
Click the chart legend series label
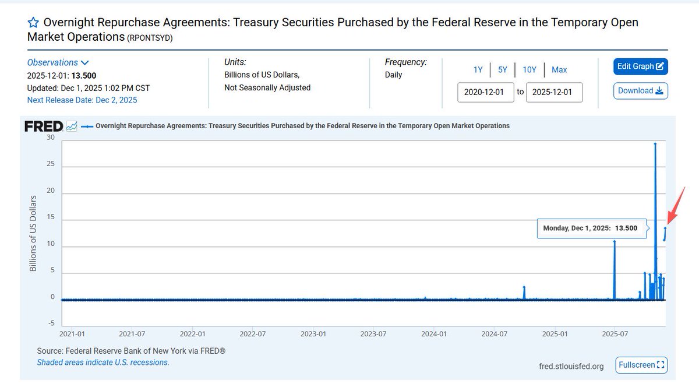(302, 125)
